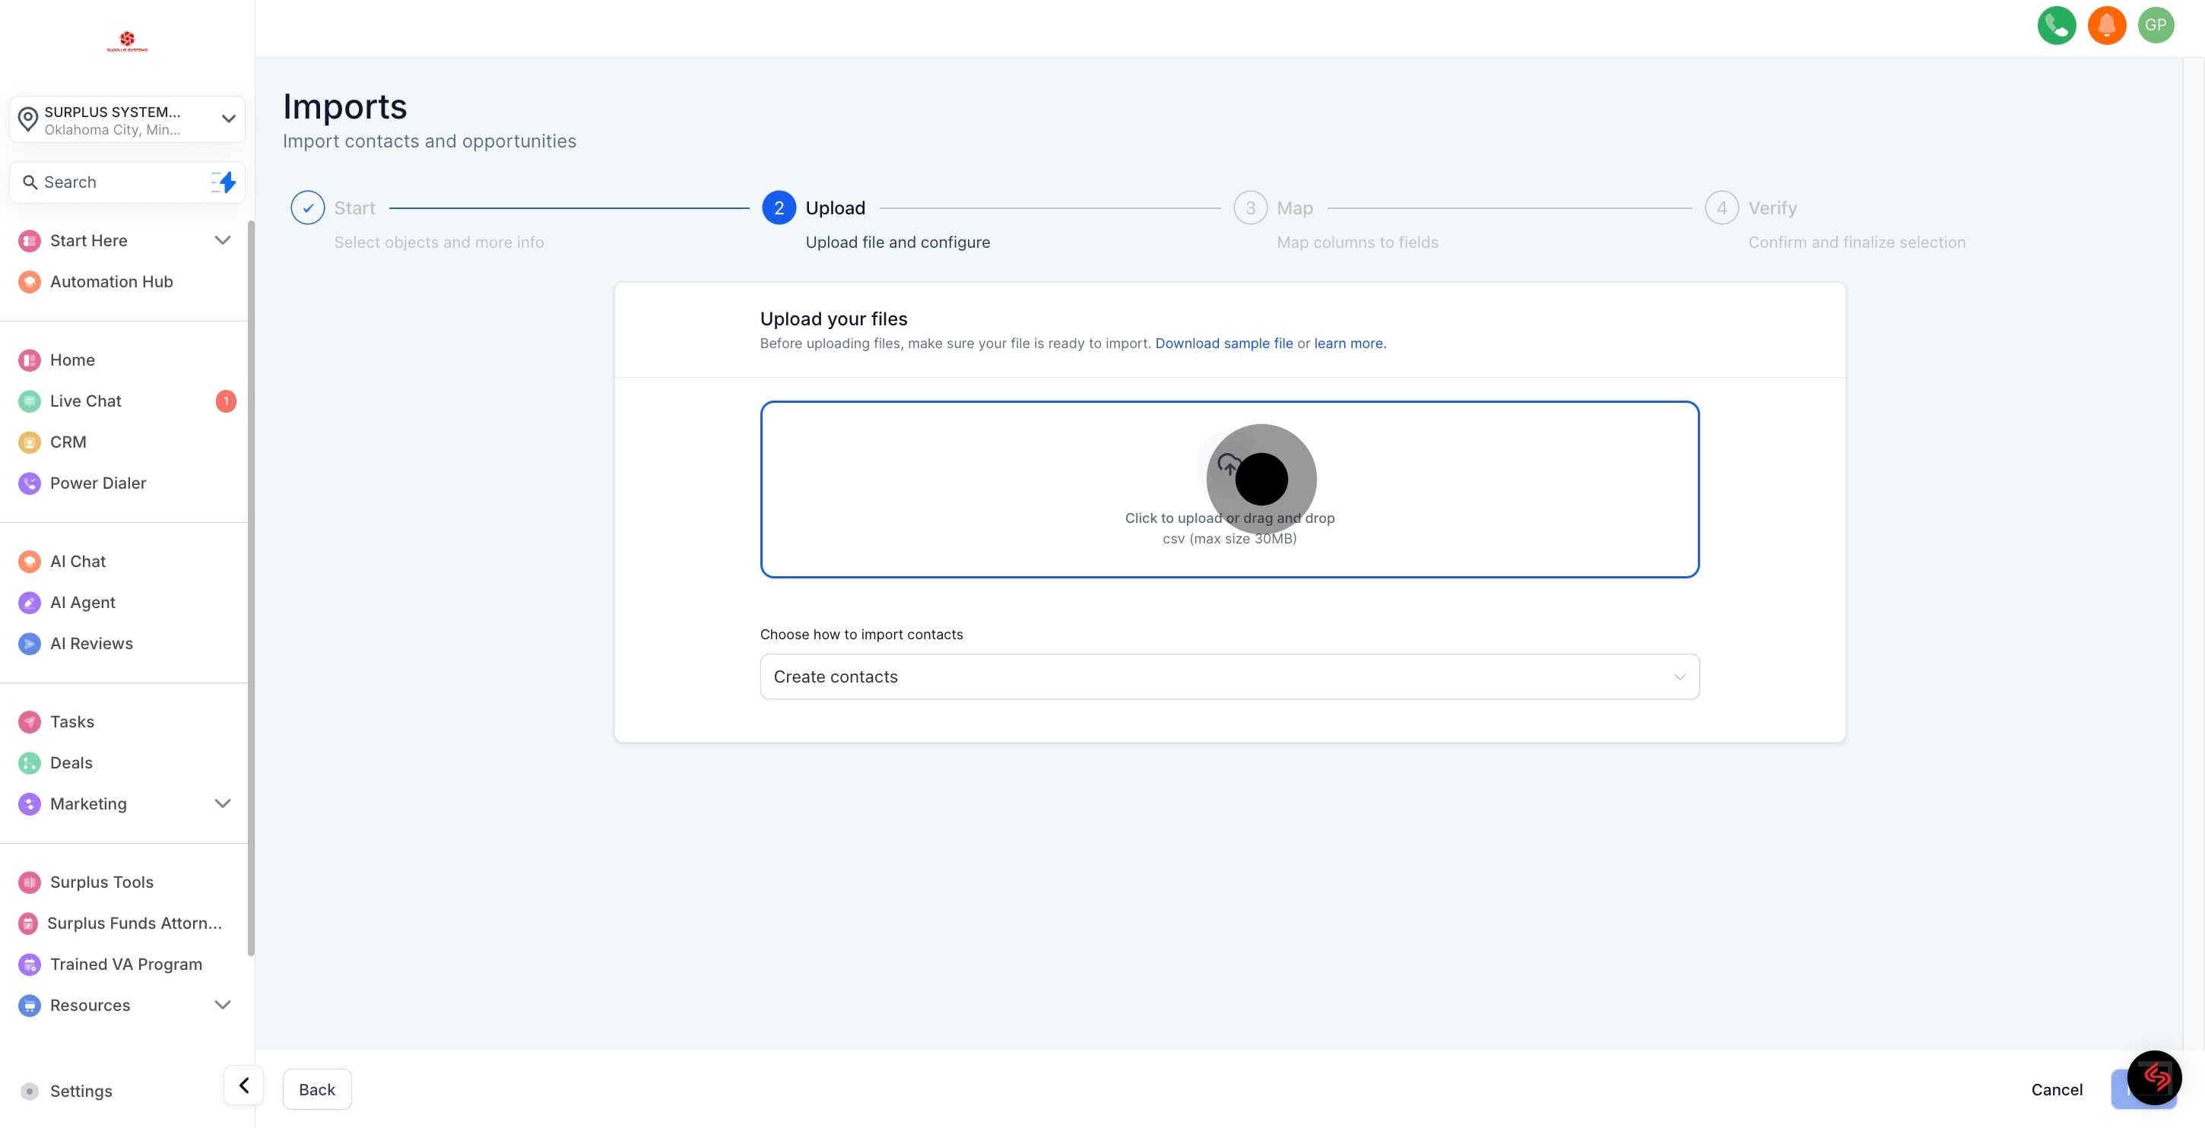2205x1128 pixels.
Task: Open the Create contacts import dropdown
Action: point(1228,676)
